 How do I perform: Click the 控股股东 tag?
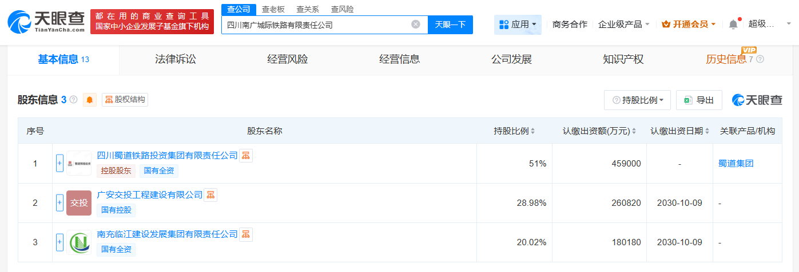pyautogui.click(x=116, y=170)
